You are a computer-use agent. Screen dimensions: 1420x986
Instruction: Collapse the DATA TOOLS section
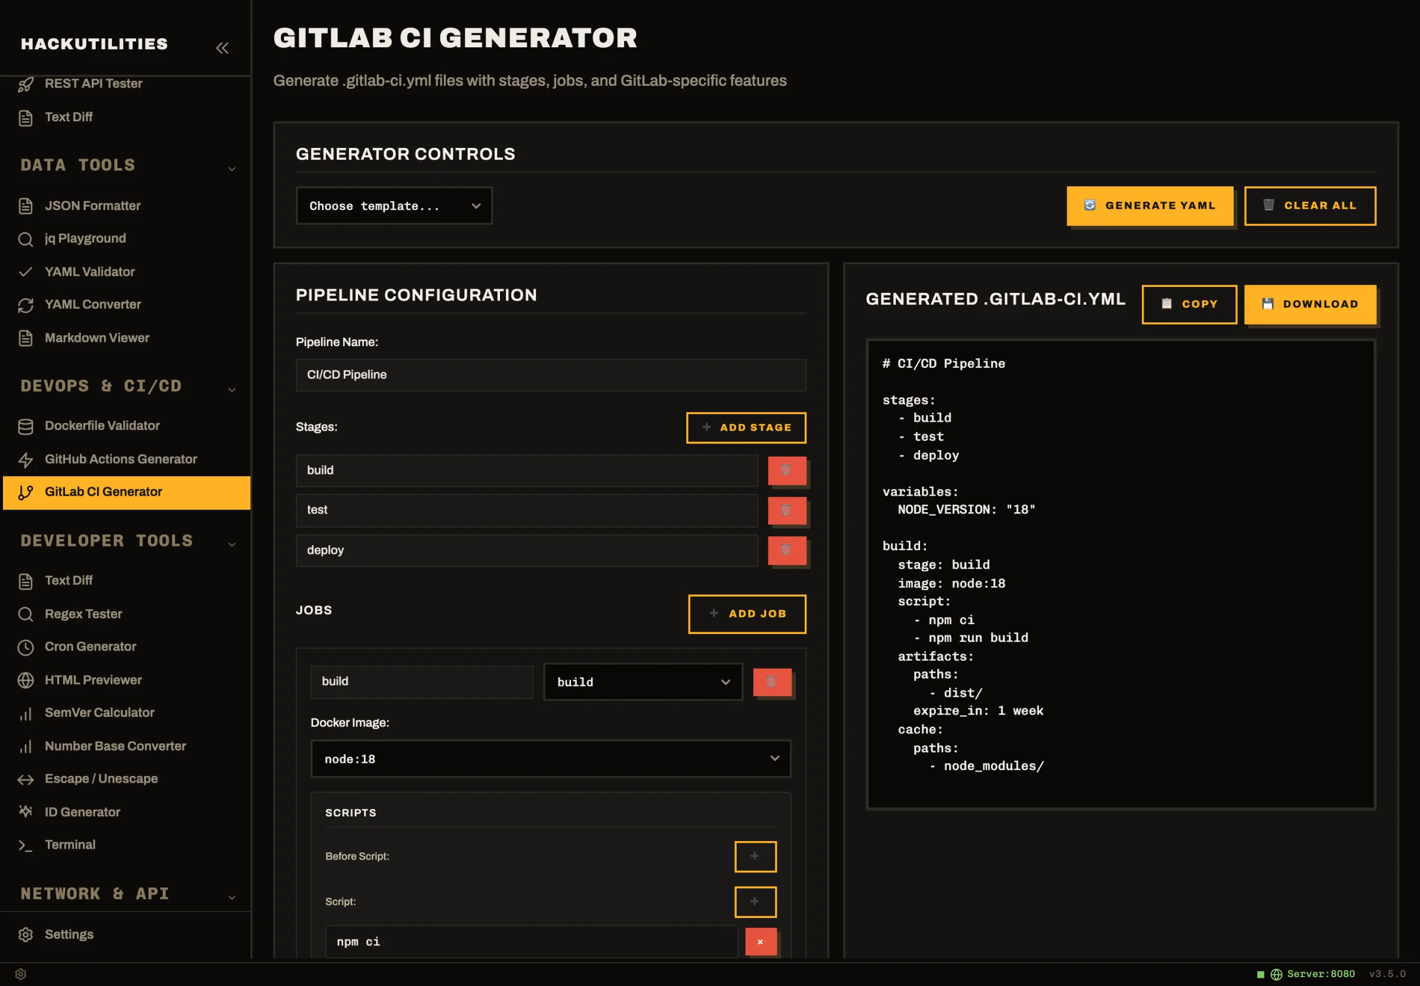(232, 169)
